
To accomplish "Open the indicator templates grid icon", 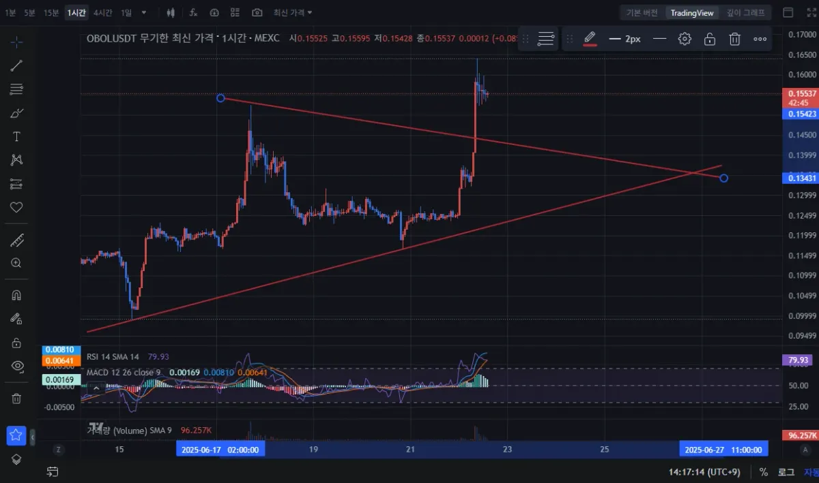I will coord(235,12).
